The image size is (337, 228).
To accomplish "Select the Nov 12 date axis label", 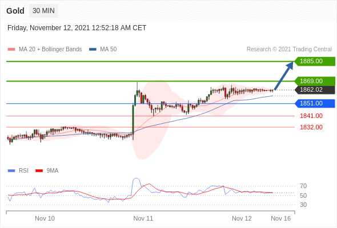I will (242, 218).
